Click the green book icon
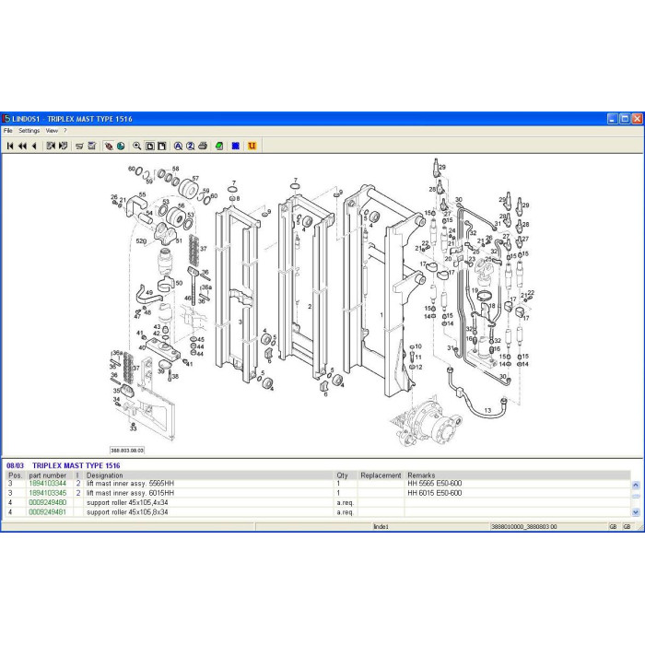 (x=219, y=146)
